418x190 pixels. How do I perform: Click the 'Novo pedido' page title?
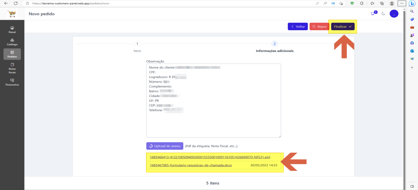[x=41, y=14]
